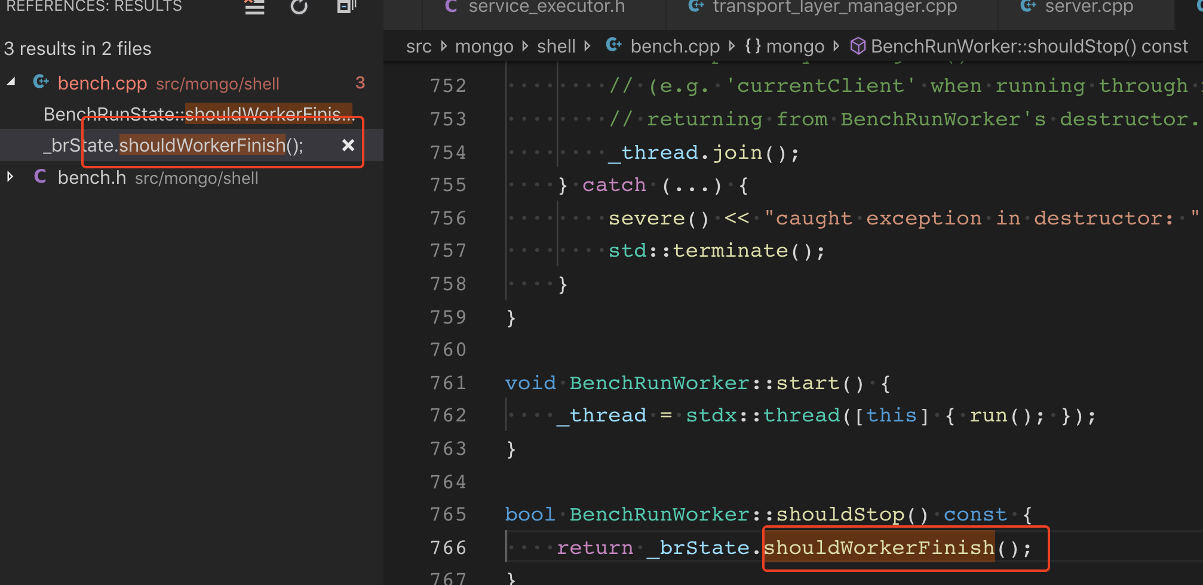Open the BenchRunState::shouldWorkerFinis... reference
The width and height of the screenshot is (1203, 585).
199,114
